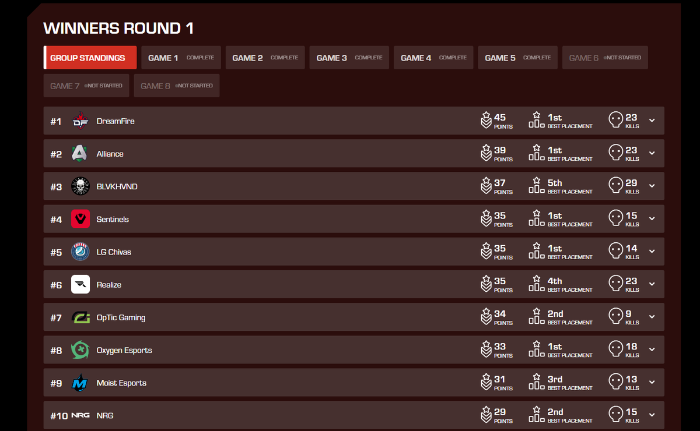Image resolution: width=700 pixels, height=431 pixels.
Task: Open the Game 3 tab
Action: coord(349,58)
